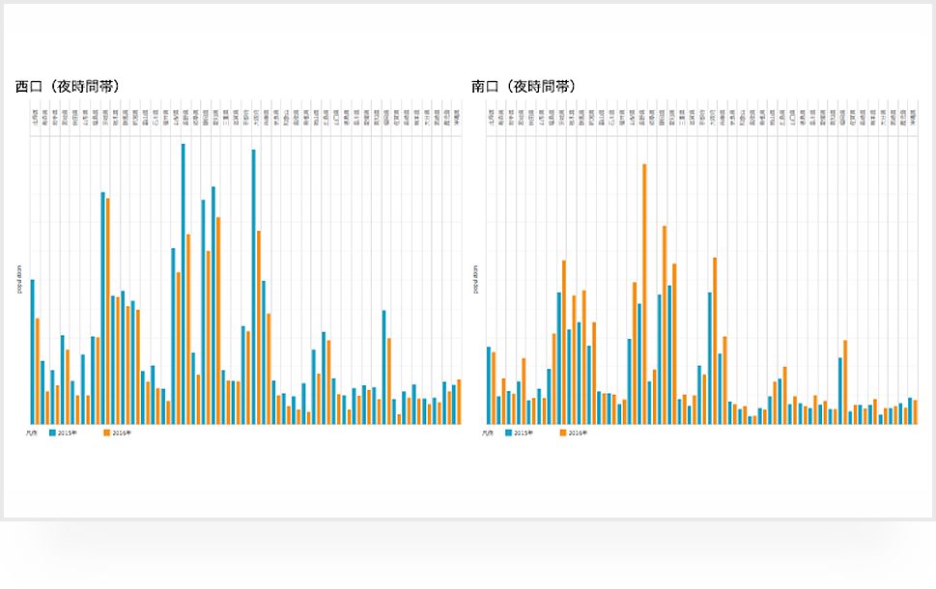
Task: Click the 2016年 legend text in 南口 chart
Action: (578, 434)
